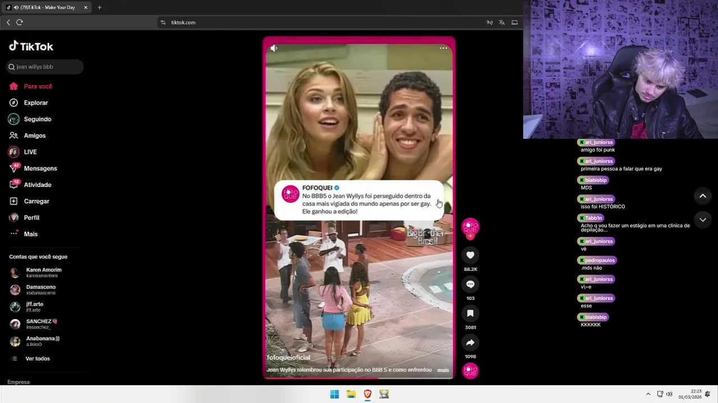Screen dimensions: 718x403
Task: Click the Carregar upload icon
Action: point(13,201)
